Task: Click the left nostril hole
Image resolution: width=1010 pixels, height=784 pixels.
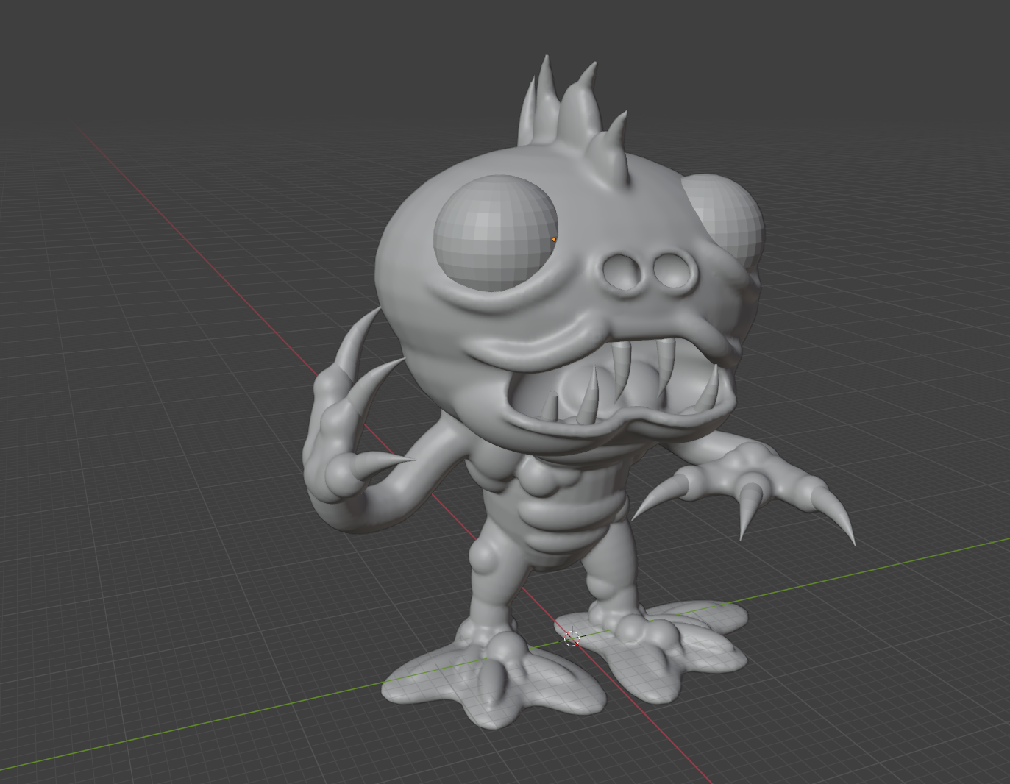Action: pos(622,271)
